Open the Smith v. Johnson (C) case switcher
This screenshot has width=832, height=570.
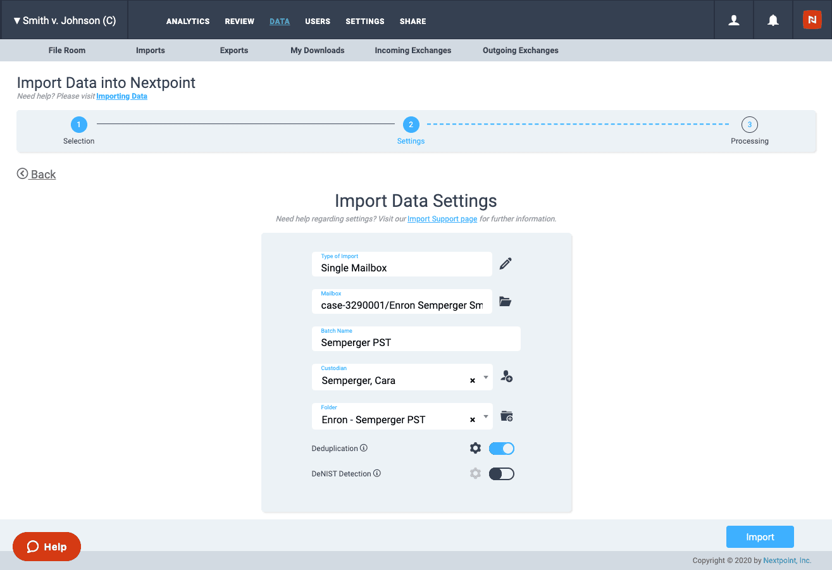(x=65, y=20)
